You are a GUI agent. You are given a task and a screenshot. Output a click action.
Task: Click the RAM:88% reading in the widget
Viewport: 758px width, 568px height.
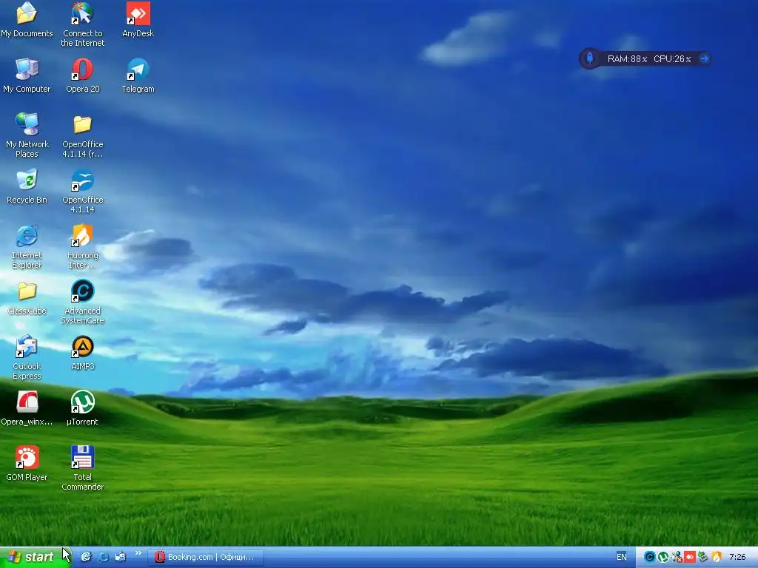[627, 59]
